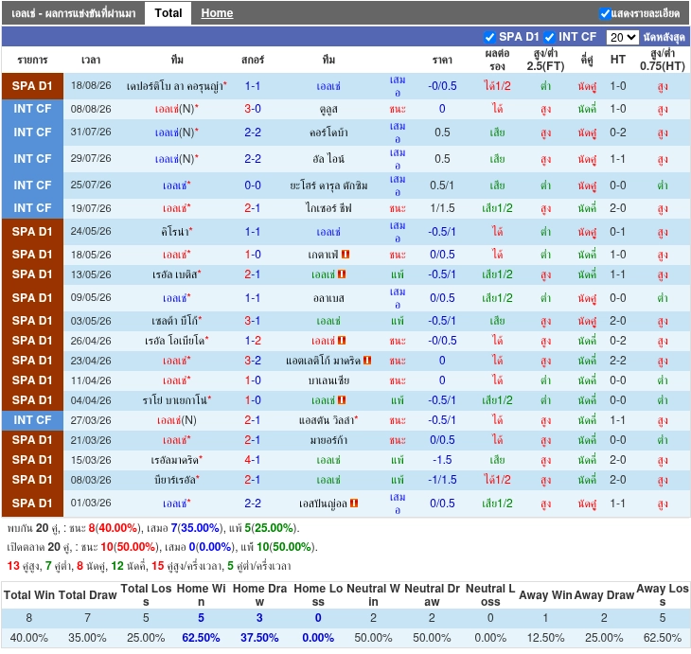Click the เอลเช่ - ผลการแข่งขันที่ผ่านมา title
Image resolution: width=691 pixels, height=654 pixels.
tap(74, 13)
